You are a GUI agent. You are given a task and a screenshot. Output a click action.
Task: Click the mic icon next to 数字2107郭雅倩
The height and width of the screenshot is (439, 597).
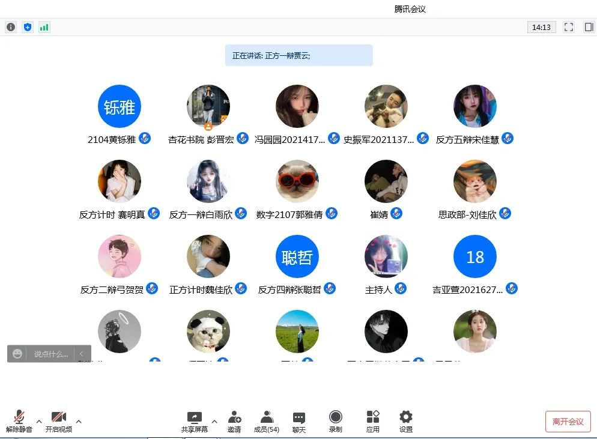(332, 213)
